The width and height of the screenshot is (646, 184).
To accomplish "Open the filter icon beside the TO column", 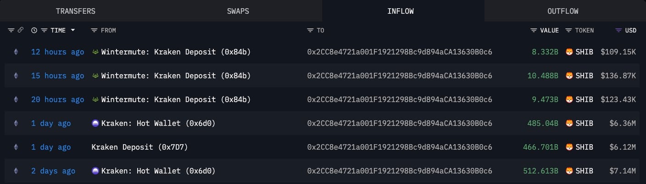I will [310, 31].
